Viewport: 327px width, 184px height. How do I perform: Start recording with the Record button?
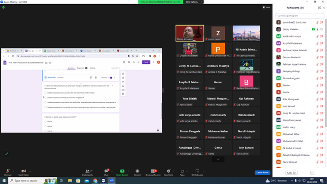137,172
